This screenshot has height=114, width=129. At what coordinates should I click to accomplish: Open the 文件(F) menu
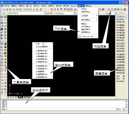click(7, 6)
